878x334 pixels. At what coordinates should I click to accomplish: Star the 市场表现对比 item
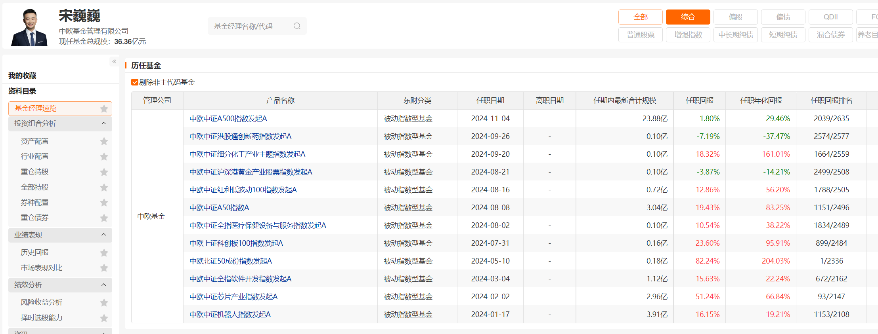[104, 268]
